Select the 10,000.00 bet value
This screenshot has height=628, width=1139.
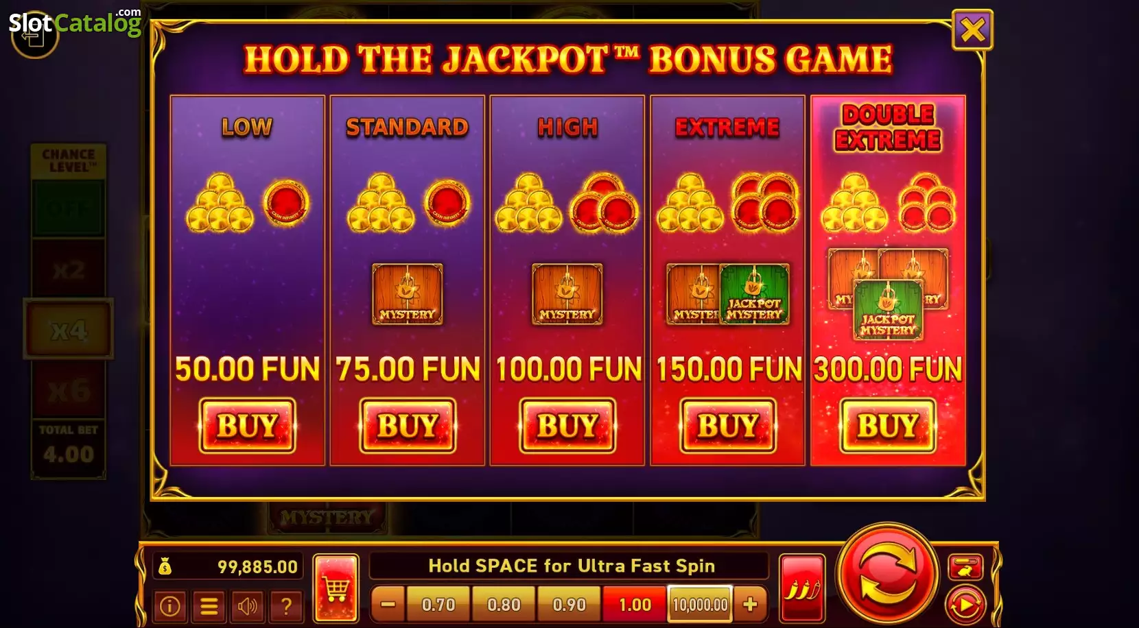[700, 604]
